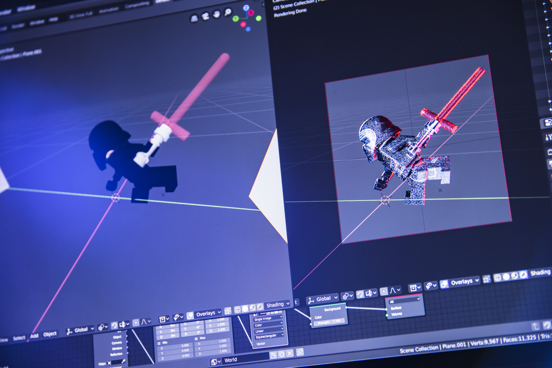
Task: Open gizmo visibility dropdown in left viewport
Action: point(179,317)
